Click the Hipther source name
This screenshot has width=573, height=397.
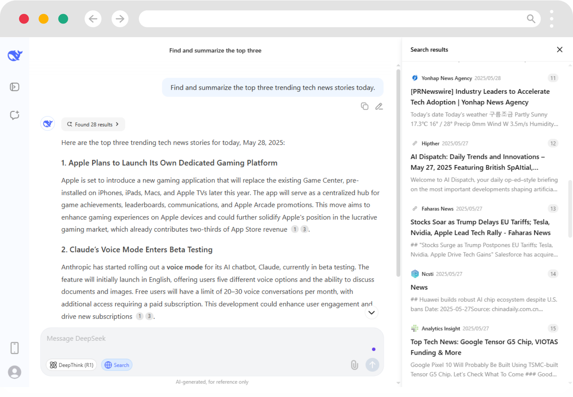430,143
